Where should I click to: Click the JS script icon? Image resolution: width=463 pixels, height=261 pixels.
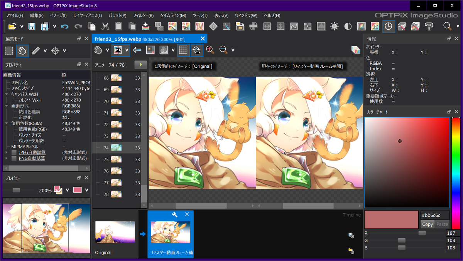click(x=374, y=26)
